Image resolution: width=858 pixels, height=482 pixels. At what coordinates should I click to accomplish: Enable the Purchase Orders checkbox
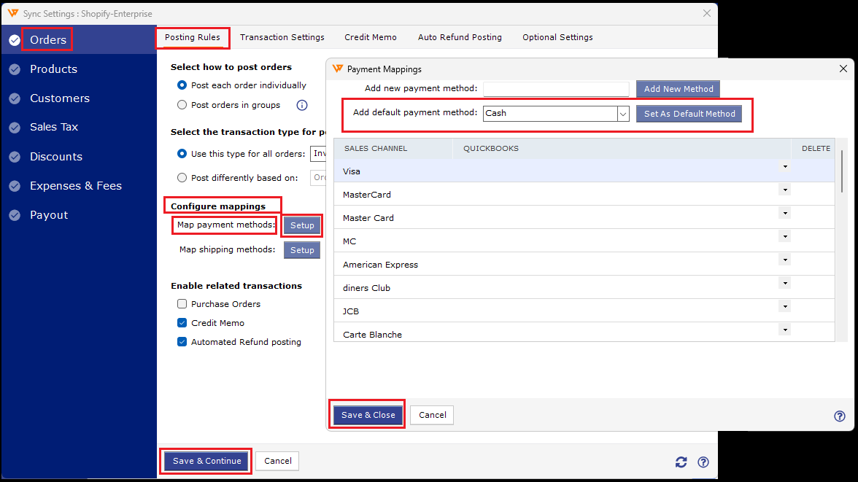coord(182,304)
